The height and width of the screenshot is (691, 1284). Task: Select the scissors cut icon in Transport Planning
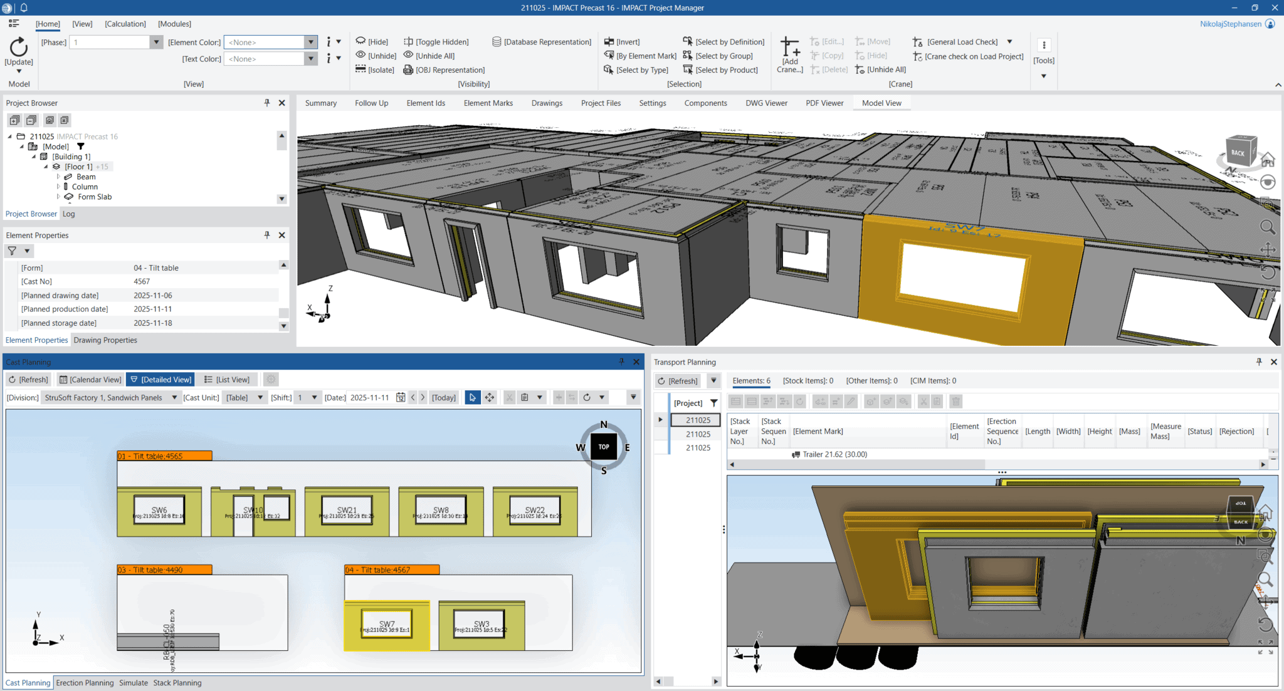click(x=923, y=402)
